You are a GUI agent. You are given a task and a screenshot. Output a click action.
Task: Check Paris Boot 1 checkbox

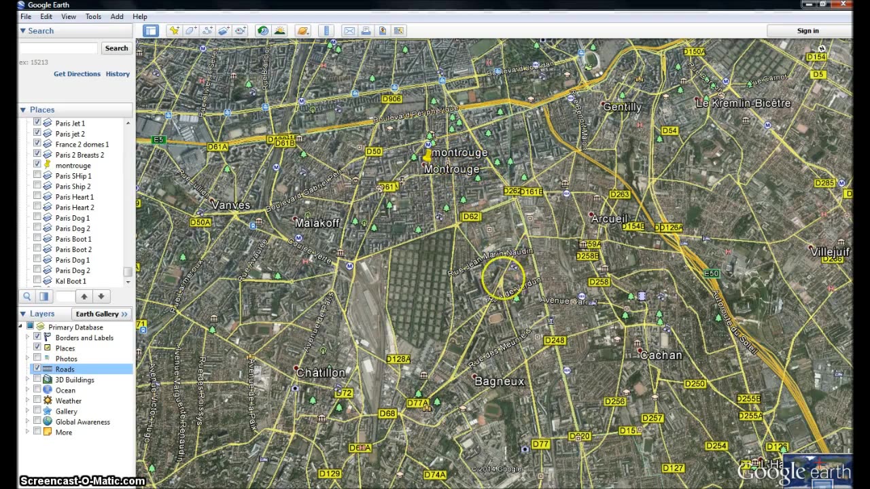coord(37,238)
